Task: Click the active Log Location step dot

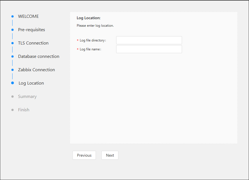Action: (x=13, y=83)
